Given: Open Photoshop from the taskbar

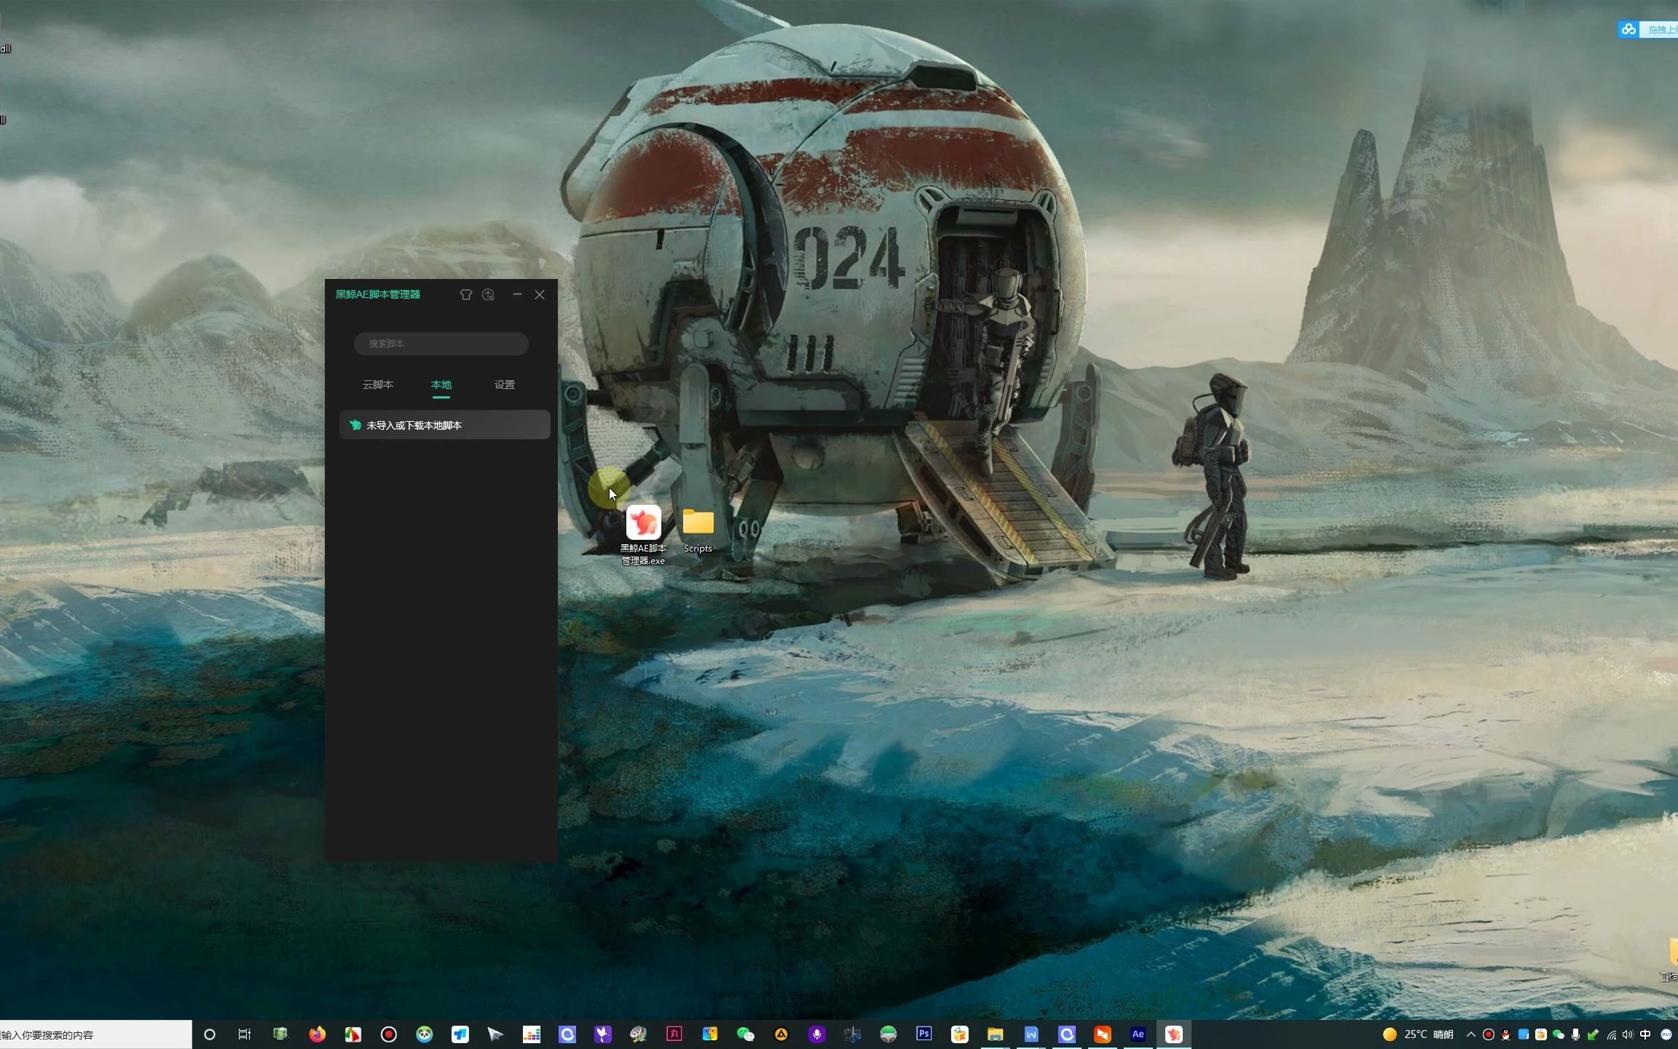Looking at the screenshot, I should coord(923,1034).
